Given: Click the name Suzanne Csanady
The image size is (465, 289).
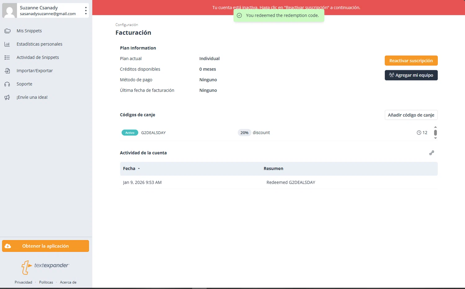Looking at the screenshot, I should (x=39, y=8).
